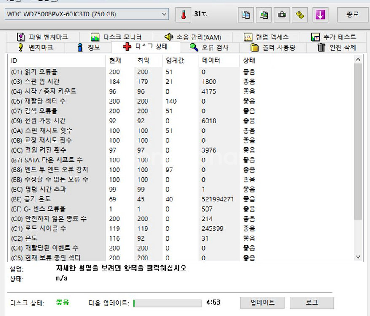Click the green 좋음 disk status text
Image resolution: width=370 pixels, height=316 pixels.
tap(62, 302)
